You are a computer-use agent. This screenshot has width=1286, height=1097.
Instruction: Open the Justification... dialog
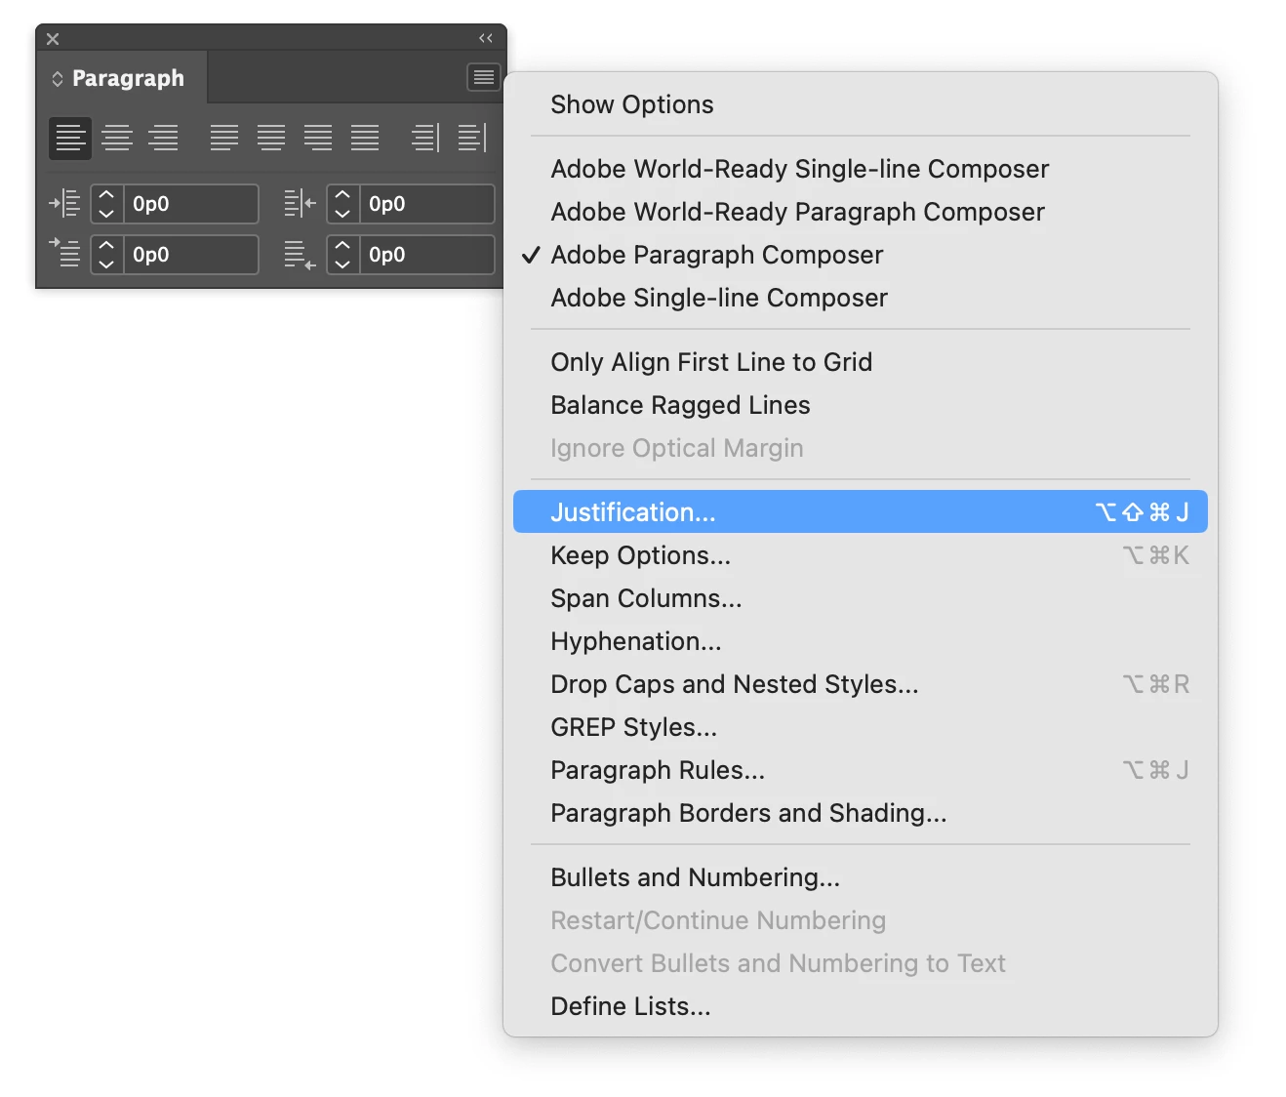tap(861, 511)
